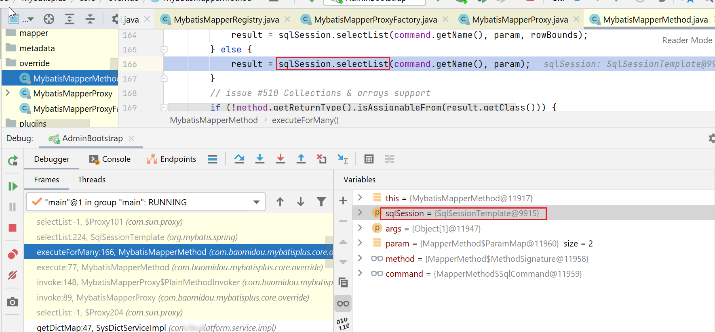Open the metadata folder in tree
The height and width of the screenshot is (332, 715).
[37, 48]
